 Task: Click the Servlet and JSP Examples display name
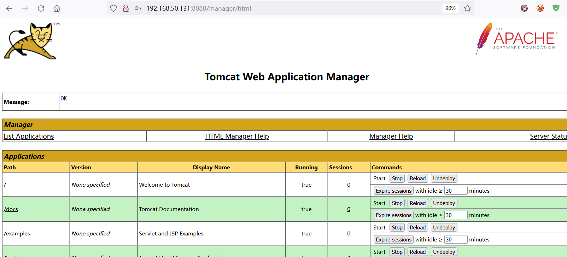click(171, 233)
